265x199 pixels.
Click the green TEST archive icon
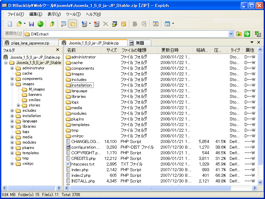click(x=40, y=24)
